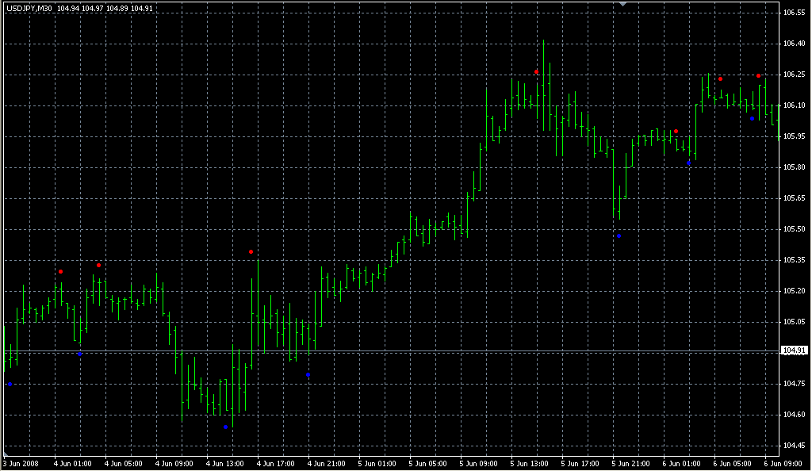Click the 106.55 label on price axis
Image resolution: width=812 pixels, height=471 pixels.
794,13
